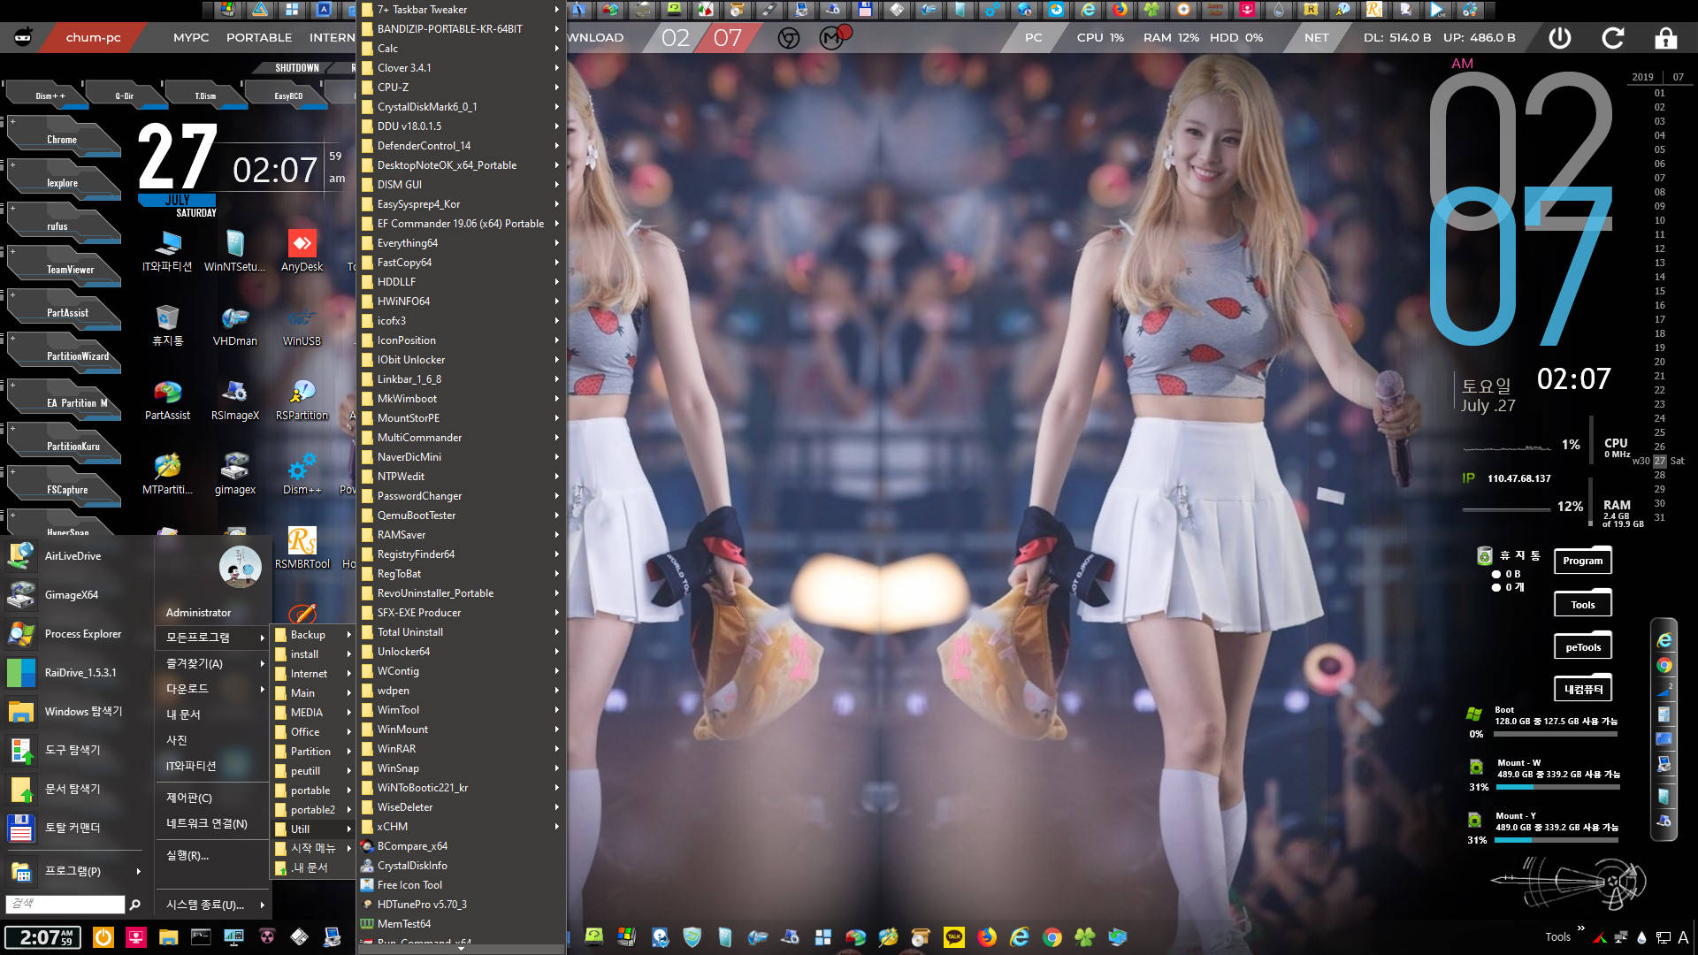Click the restart arrow icon in top bar
This screenshot has width=1698, height=955.
coord(1613,38)
